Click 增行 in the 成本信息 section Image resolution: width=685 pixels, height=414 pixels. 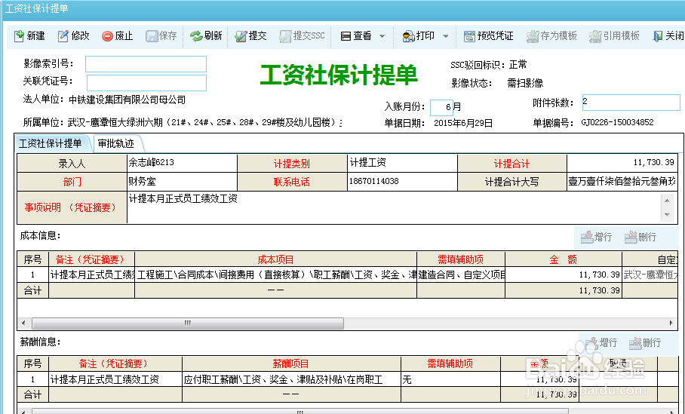(x=596, y=237)
